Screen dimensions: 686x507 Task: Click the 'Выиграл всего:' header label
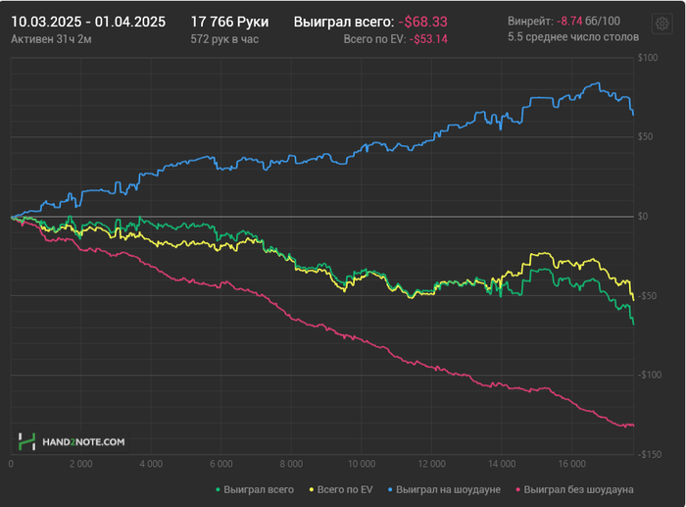tap(344, 22)
